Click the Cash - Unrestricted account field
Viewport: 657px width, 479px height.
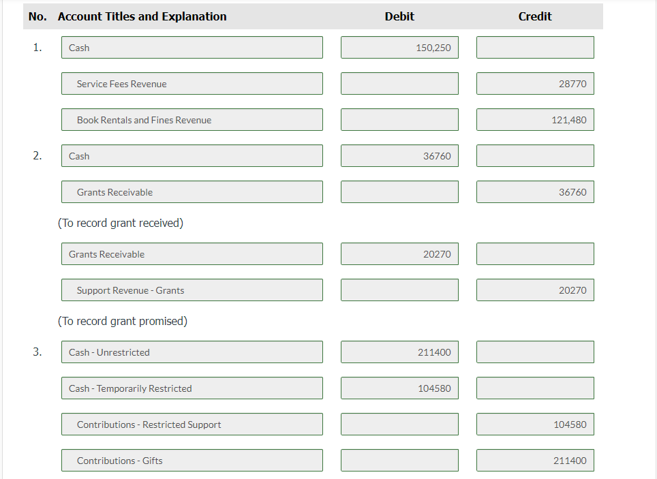[x=192, y=352]
